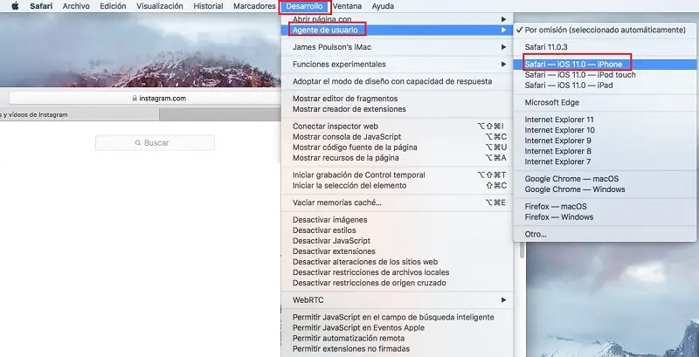The height and width of the screenshot is (357, 699).
Task: Open the Marcadores menu
Action: point(254,6)
